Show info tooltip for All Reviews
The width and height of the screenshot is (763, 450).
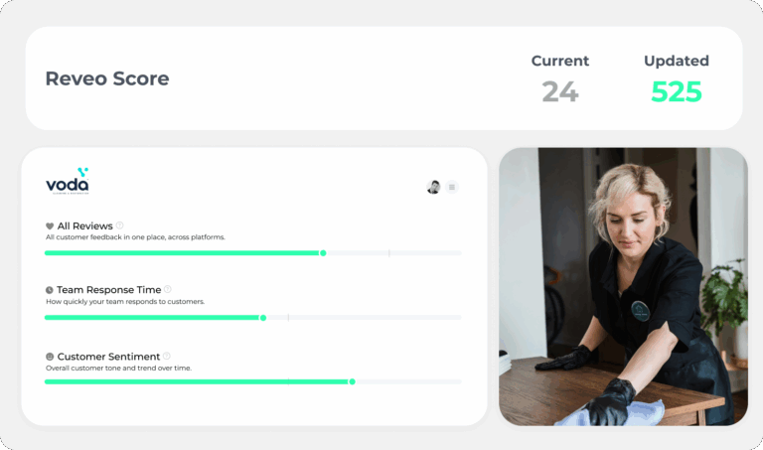coord(120,225)
